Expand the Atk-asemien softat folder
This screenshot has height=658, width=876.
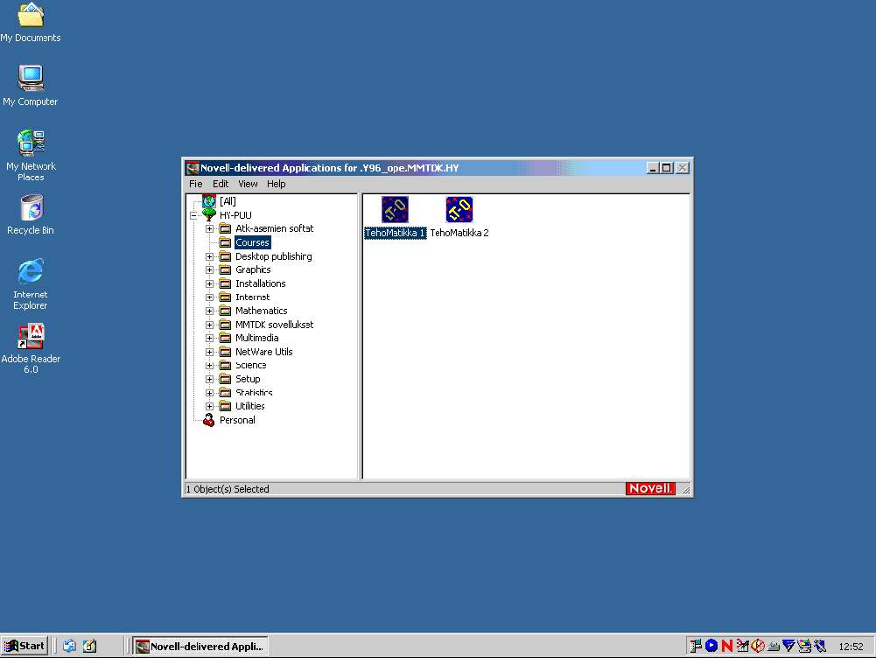(x=209, y=229)
